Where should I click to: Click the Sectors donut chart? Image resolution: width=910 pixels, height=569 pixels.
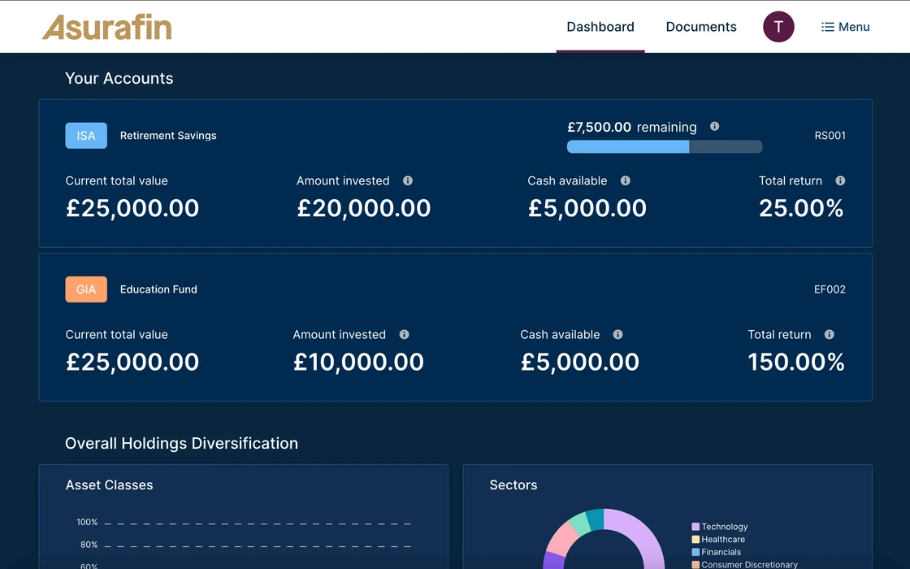[604, 539]
